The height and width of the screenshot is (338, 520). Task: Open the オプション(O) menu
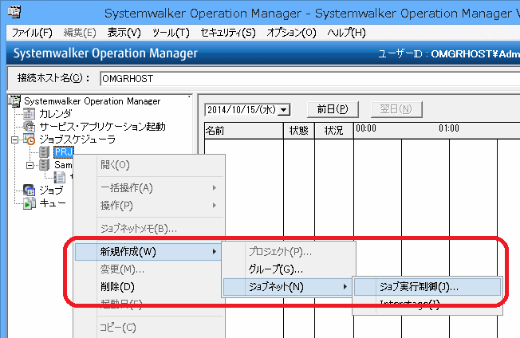tap(292, 33)
